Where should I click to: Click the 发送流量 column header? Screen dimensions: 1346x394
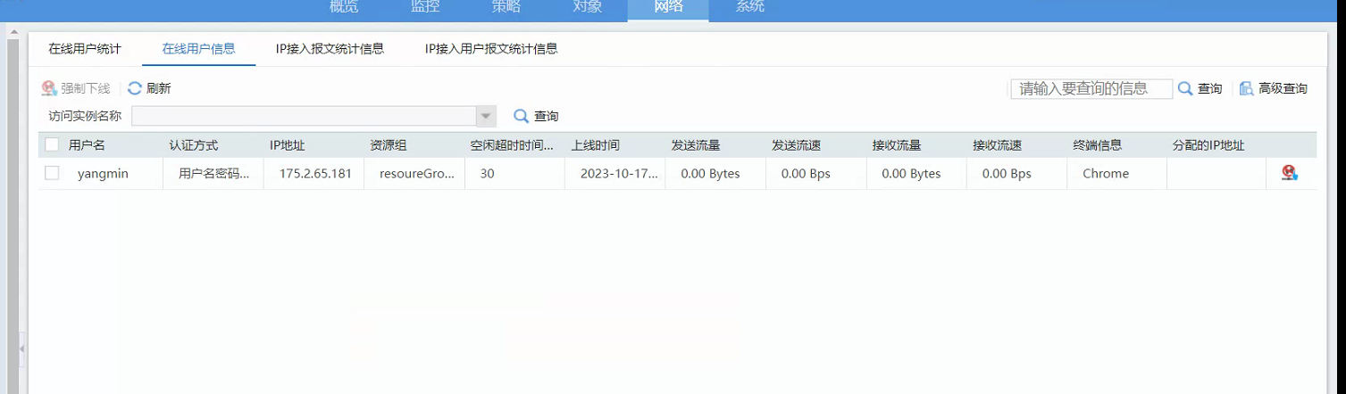(x=696, y=144)
